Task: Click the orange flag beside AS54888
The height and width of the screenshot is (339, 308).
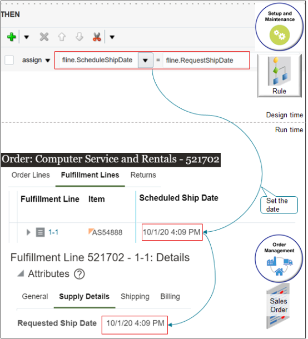Action: (x=91, y=231)
